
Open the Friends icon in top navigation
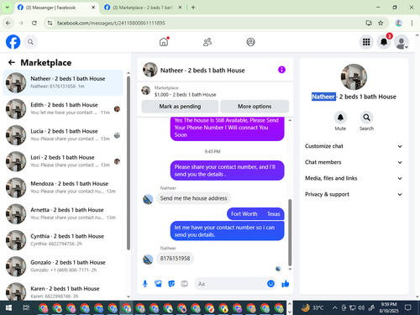click(x=207, y=42)
